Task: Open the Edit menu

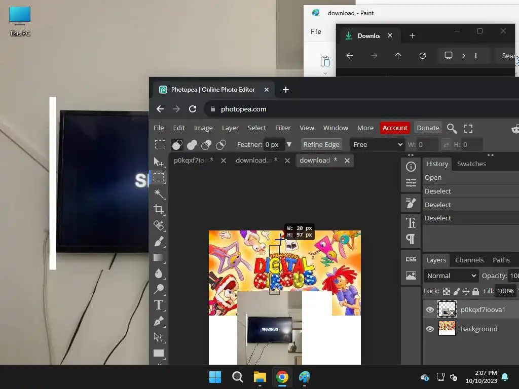Action: point(179,128)
